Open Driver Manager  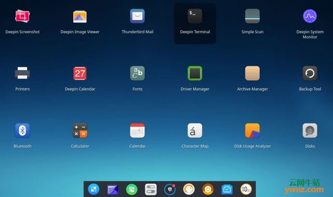[x=195, y=73]
